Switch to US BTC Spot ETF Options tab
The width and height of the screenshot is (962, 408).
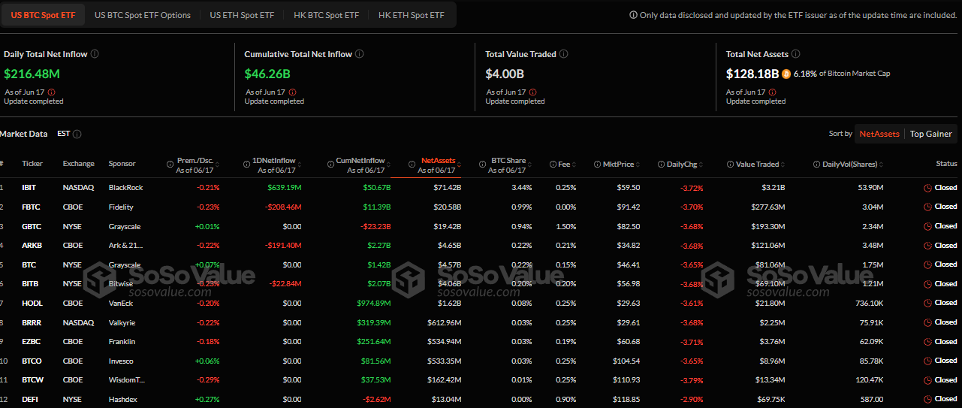click(143, 15)
